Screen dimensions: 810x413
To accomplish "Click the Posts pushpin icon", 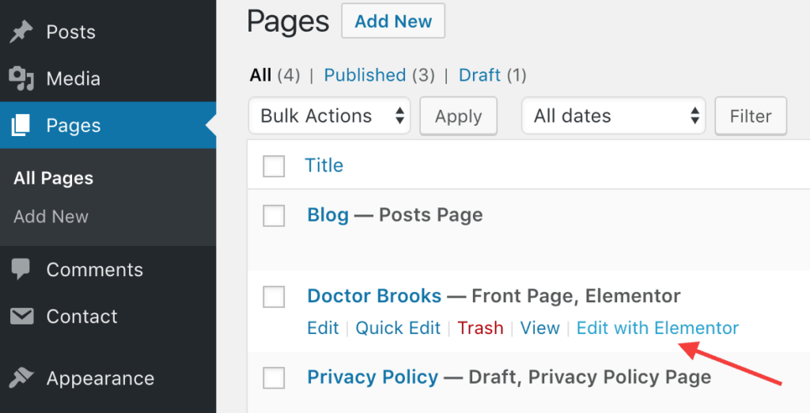I will [x=21, y=32].
